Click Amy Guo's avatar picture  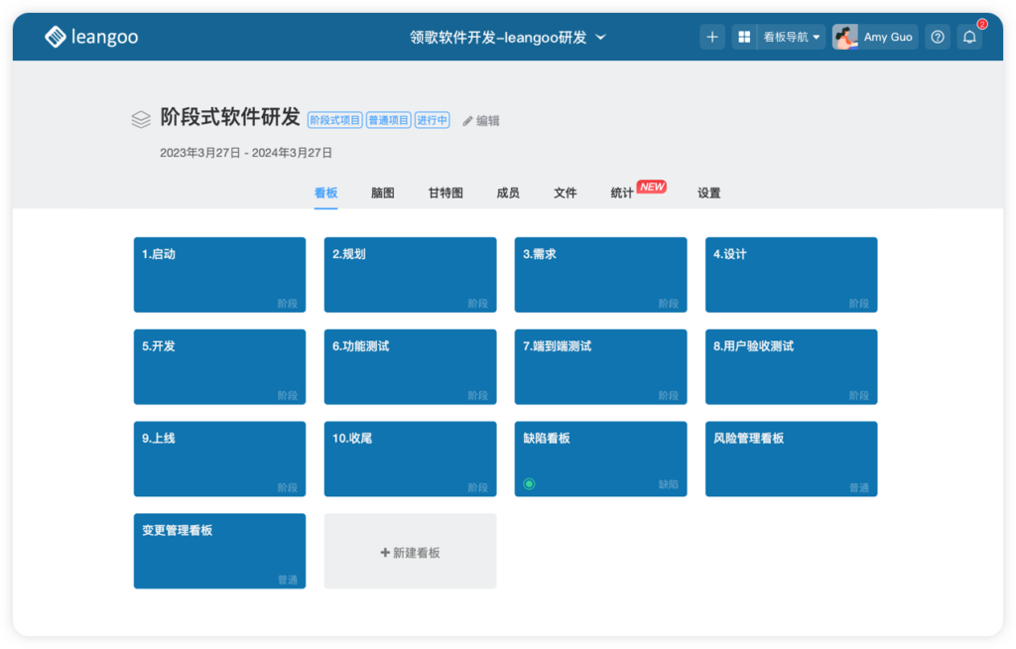click(x=844, y=36)
